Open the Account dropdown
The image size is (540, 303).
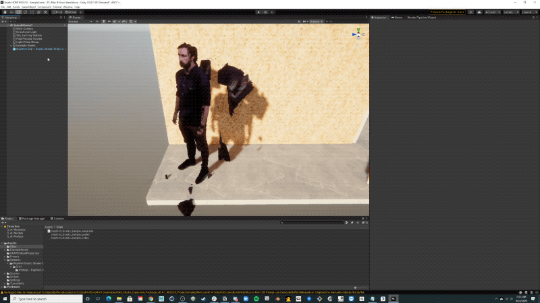tap(493, 12)
